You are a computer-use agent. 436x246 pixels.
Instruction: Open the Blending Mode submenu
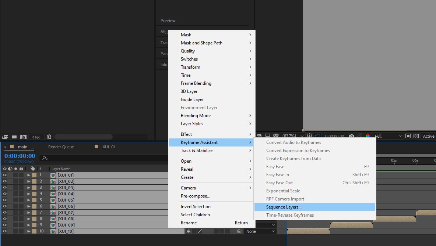coord(212,116)
